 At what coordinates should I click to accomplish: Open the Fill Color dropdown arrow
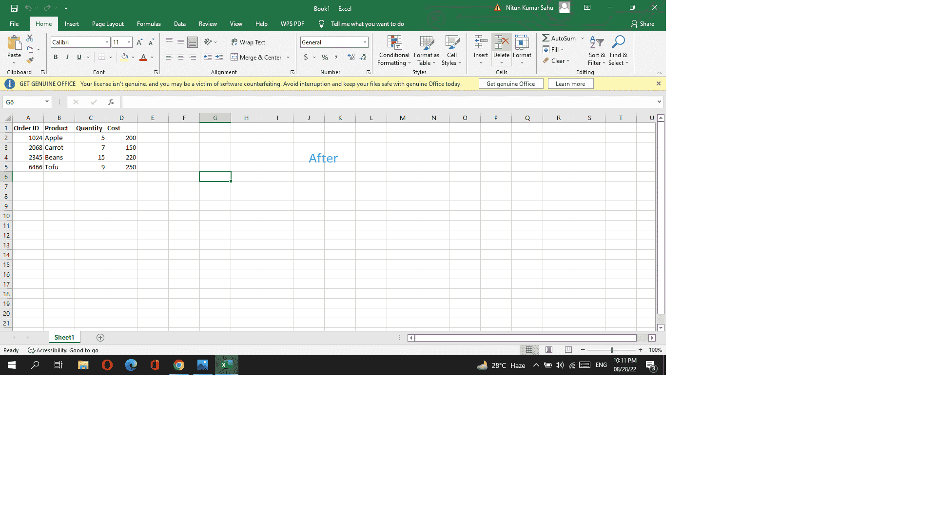pyautogui.click(x=132, y=57)
